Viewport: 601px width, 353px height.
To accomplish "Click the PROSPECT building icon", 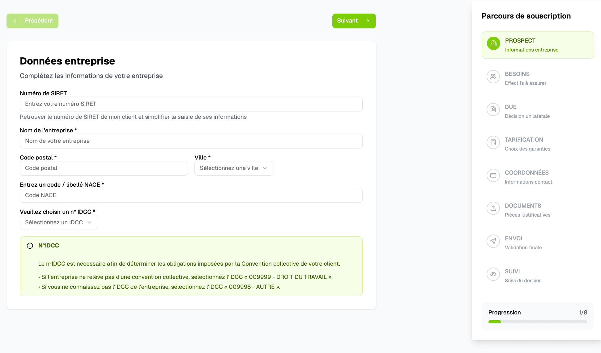I will point(493,44).
